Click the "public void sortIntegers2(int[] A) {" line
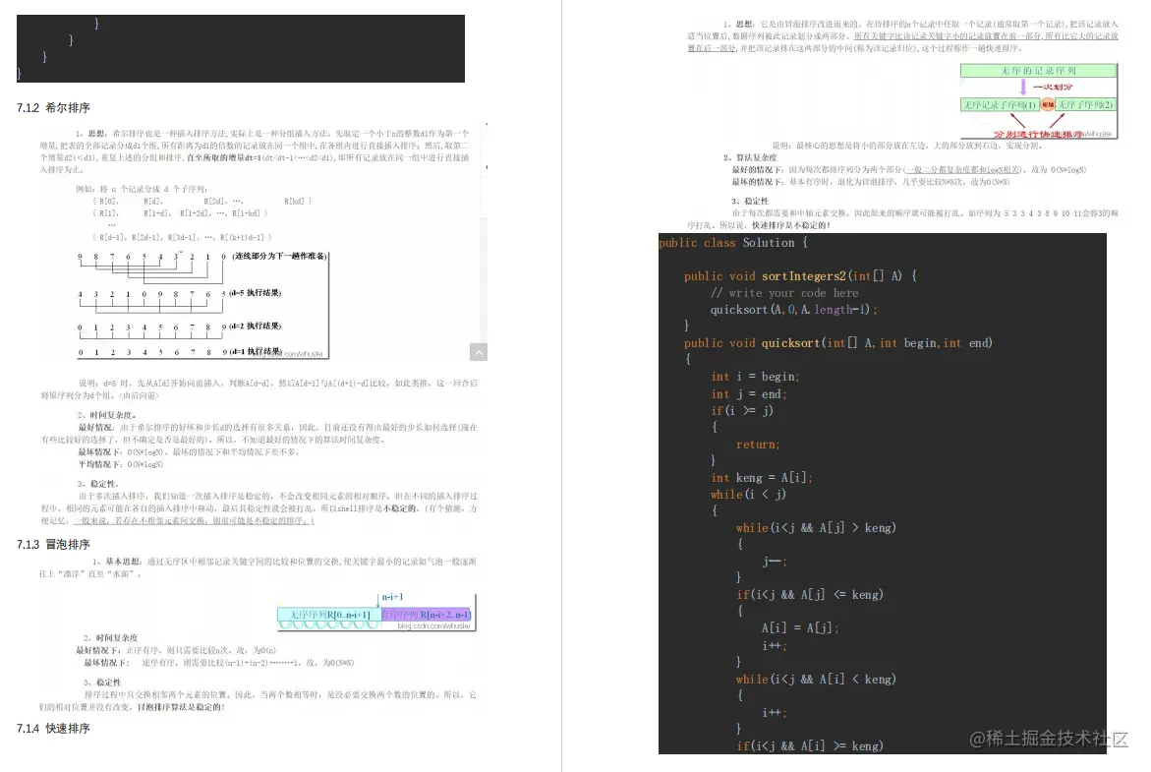Screen dimensions: 1151x772 point(800,276)
